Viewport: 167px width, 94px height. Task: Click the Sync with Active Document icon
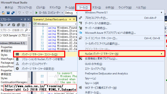click(x=9, y=25)
